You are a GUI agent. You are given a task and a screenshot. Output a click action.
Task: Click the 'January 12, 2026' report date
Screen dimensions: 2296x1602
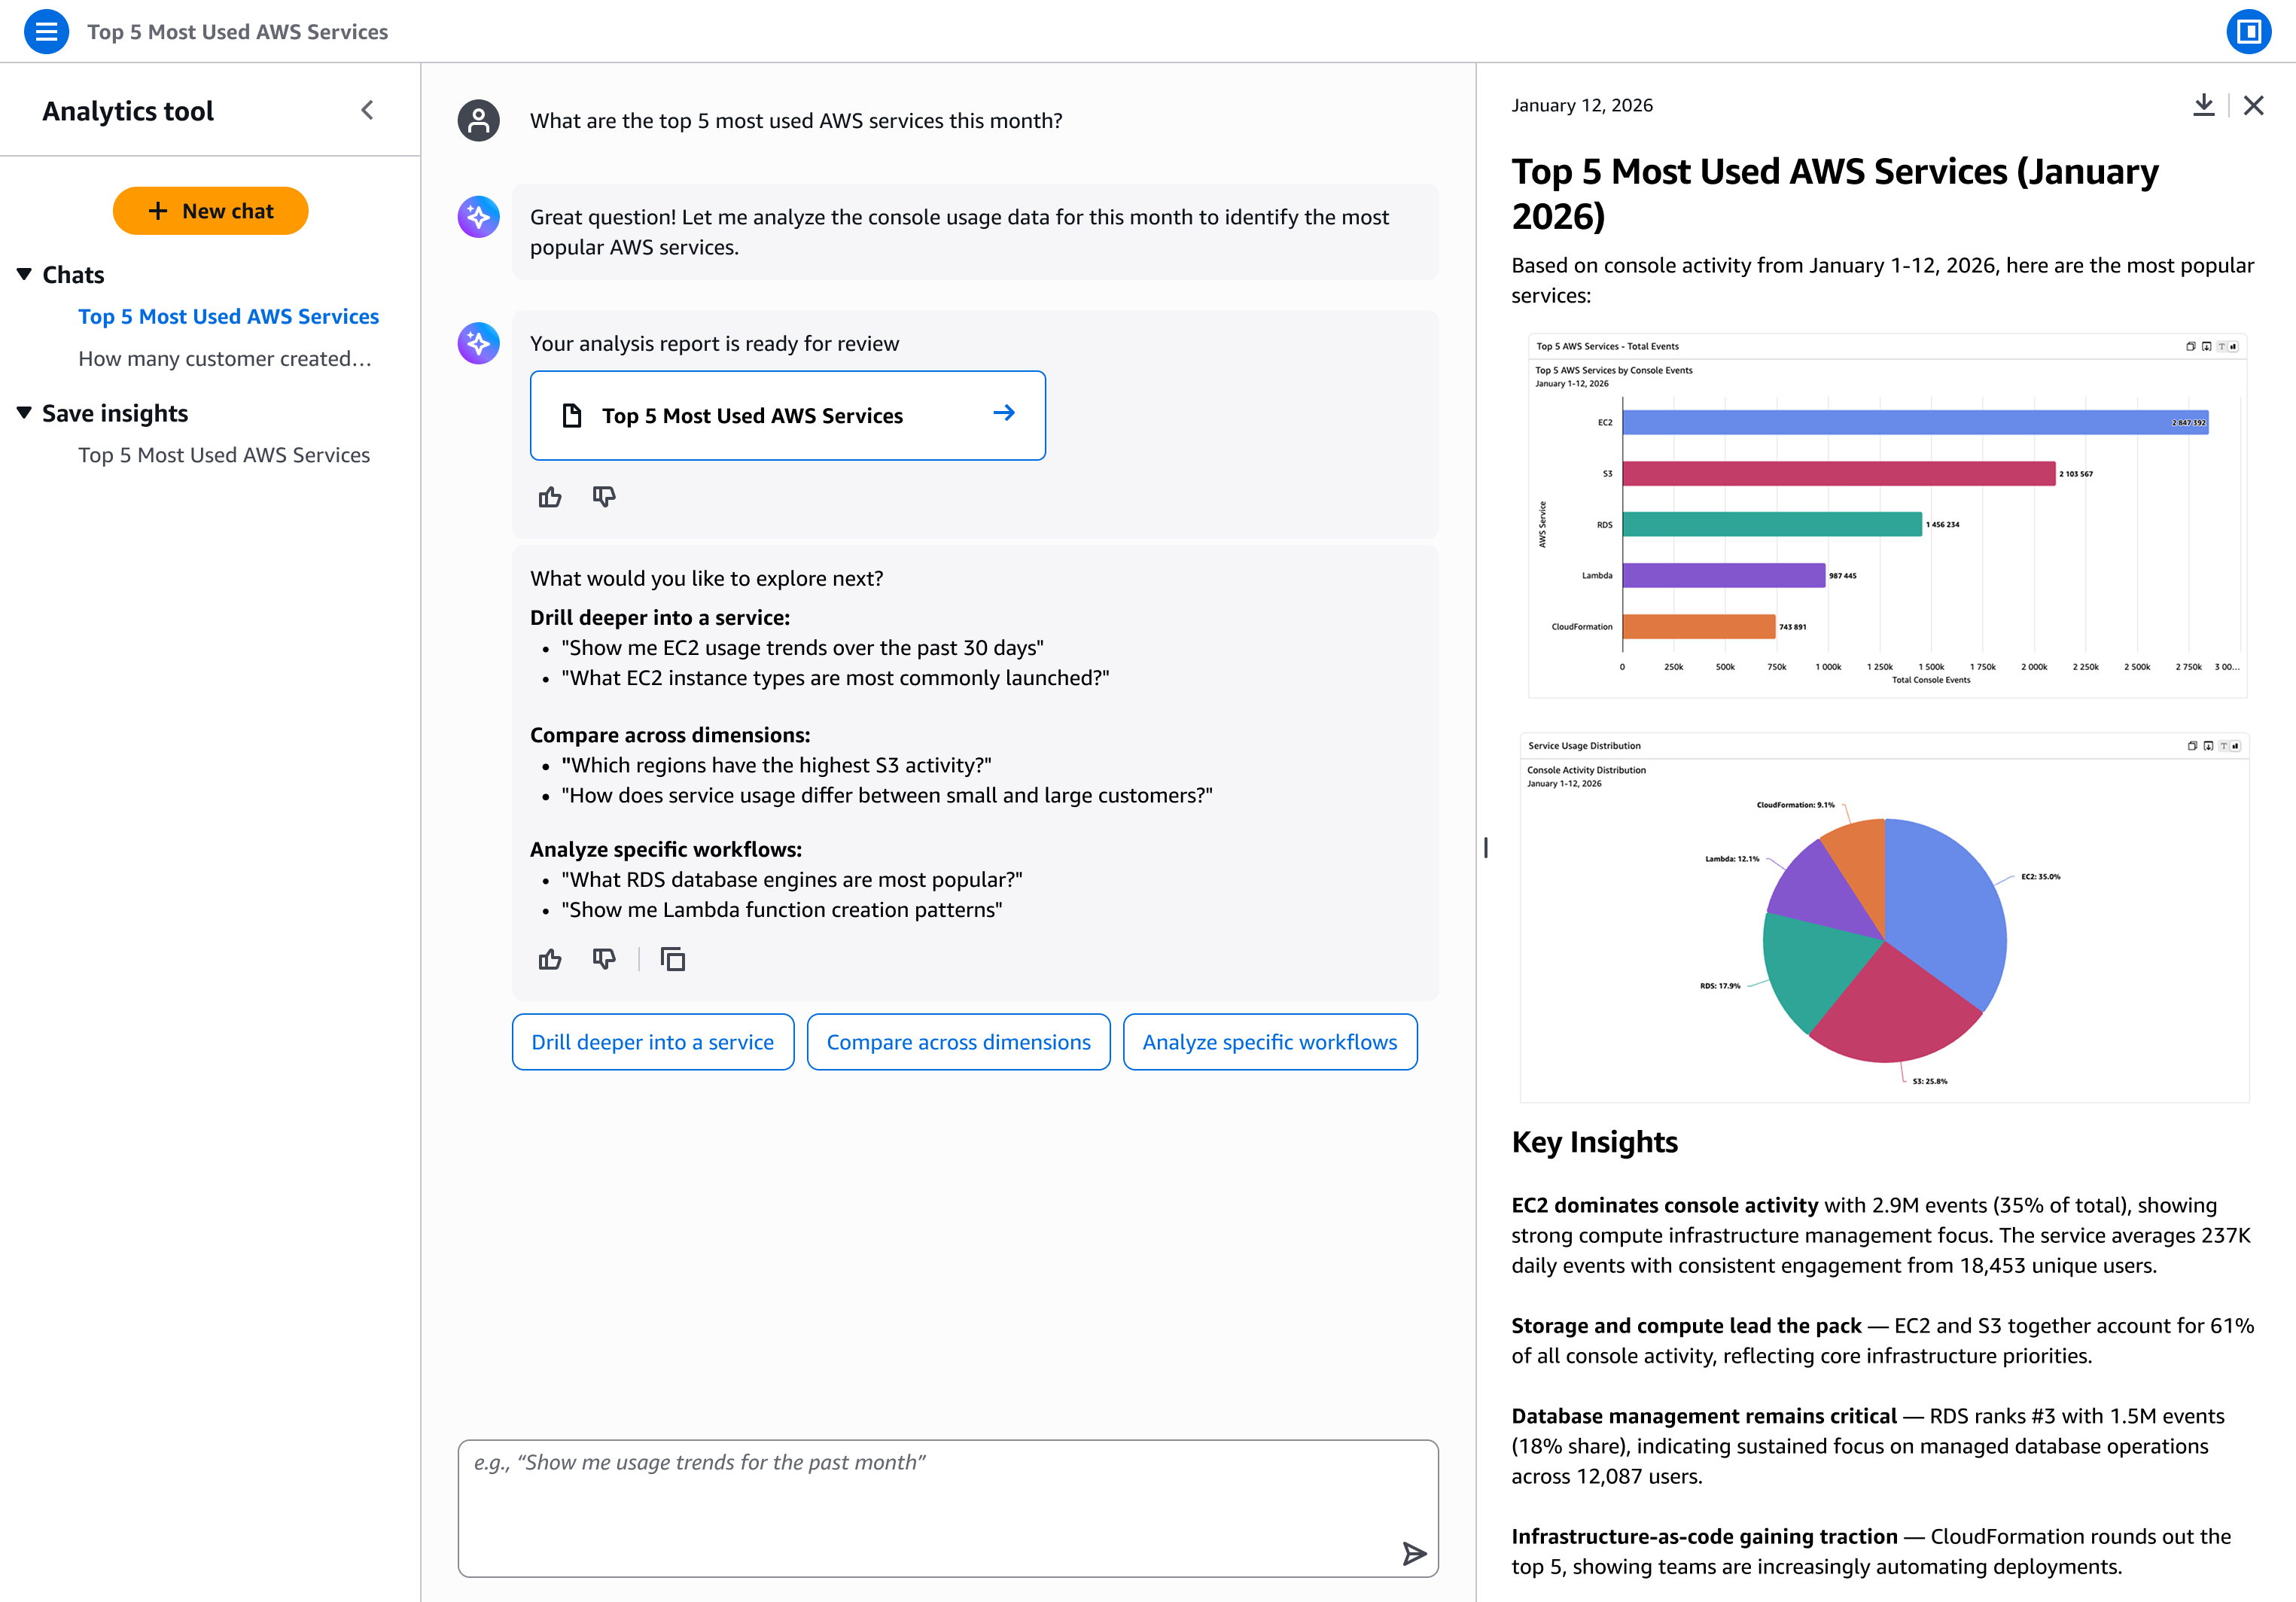coord(1582,105)
